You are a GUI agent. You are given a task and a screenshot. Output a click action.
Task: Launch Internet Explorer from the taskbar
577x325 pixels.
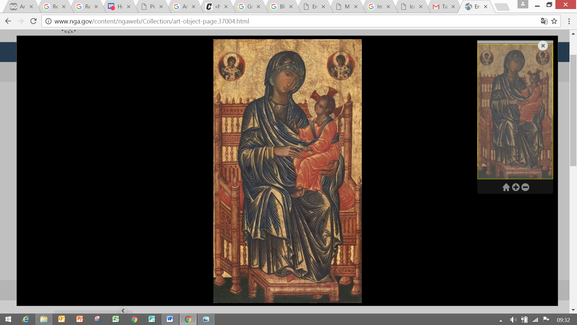tap(26, 319)
